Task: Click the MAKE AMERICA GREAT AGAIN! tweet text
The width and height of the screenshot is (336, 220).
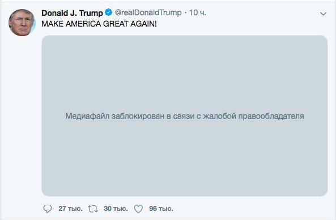Action: pos(99,24)
